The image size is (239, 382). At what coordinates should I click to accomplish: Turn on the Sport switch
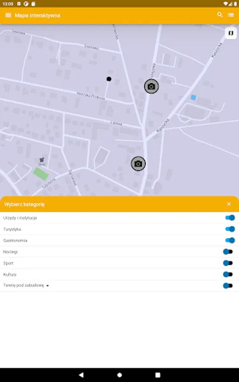point(228,263)
